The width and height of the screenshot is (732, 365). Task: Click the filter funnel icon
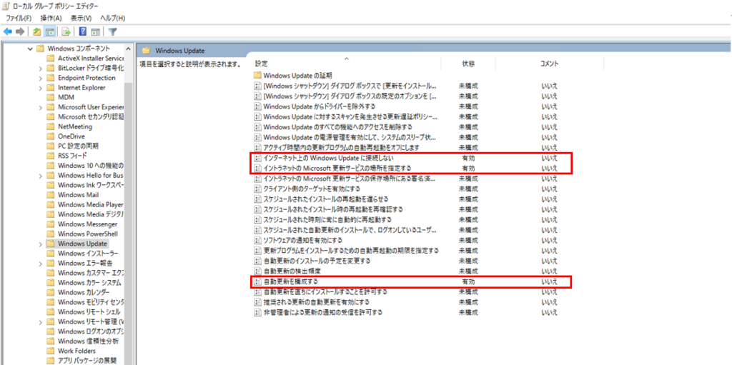tap(112, 31)
